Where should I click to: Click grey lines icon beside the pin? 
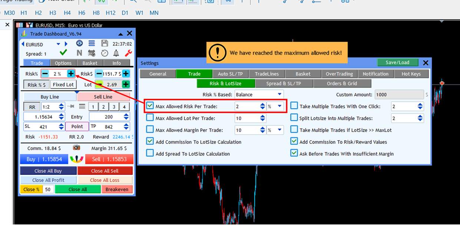82,107
